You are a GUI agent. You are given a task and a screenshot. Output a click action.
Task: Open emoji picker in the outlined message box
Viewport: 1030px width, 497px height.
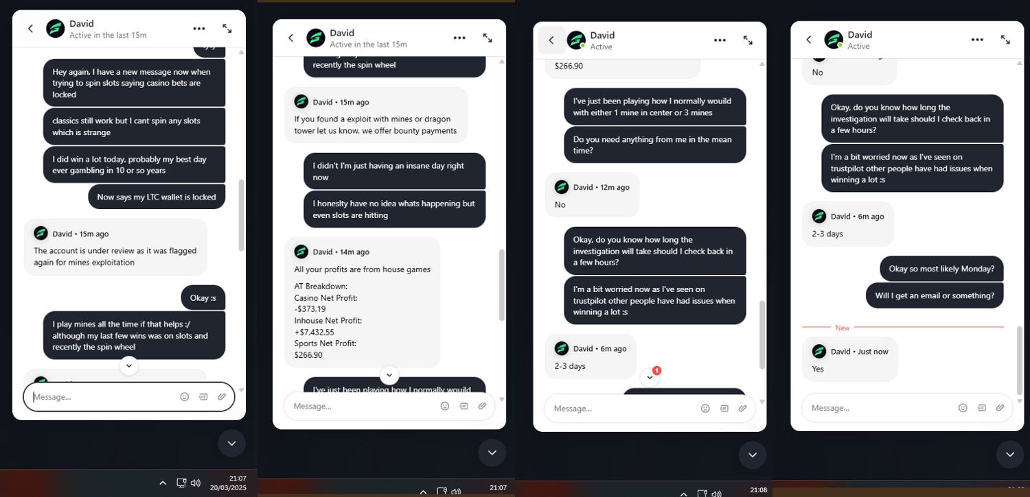tap(184, 397)
